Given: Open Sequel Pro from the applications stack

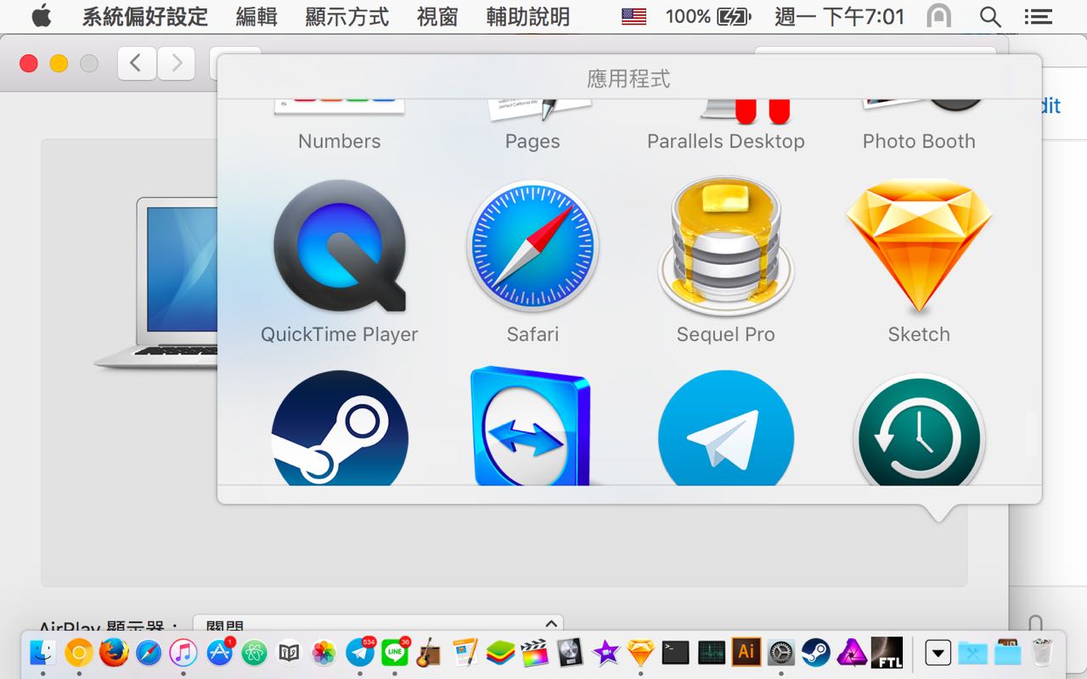Looking at the screenshot, I should pos(726,246).
